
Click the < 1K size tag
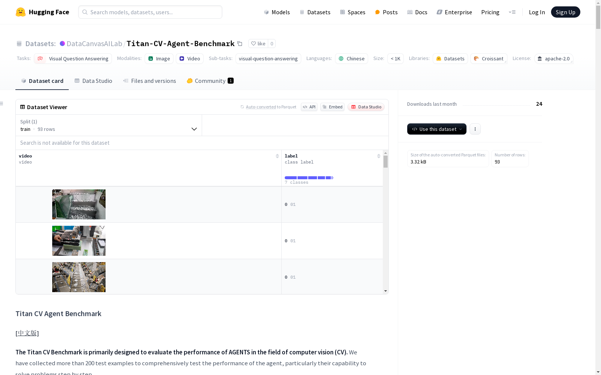(396, 58)
